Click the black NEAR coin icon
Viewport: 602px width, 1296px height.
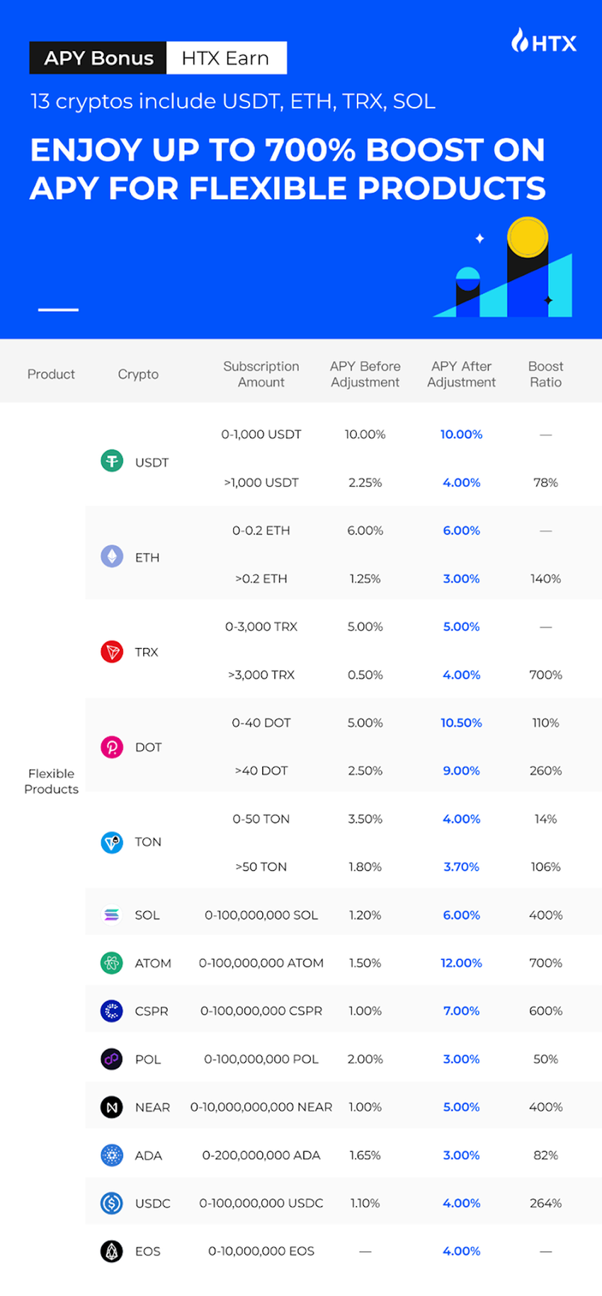[112, 1107]
